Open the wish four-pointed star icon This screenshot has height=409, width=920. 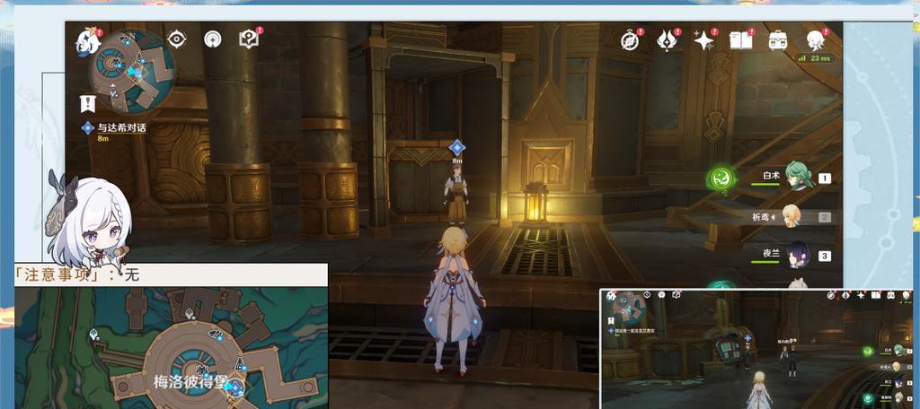pos(703,39)
